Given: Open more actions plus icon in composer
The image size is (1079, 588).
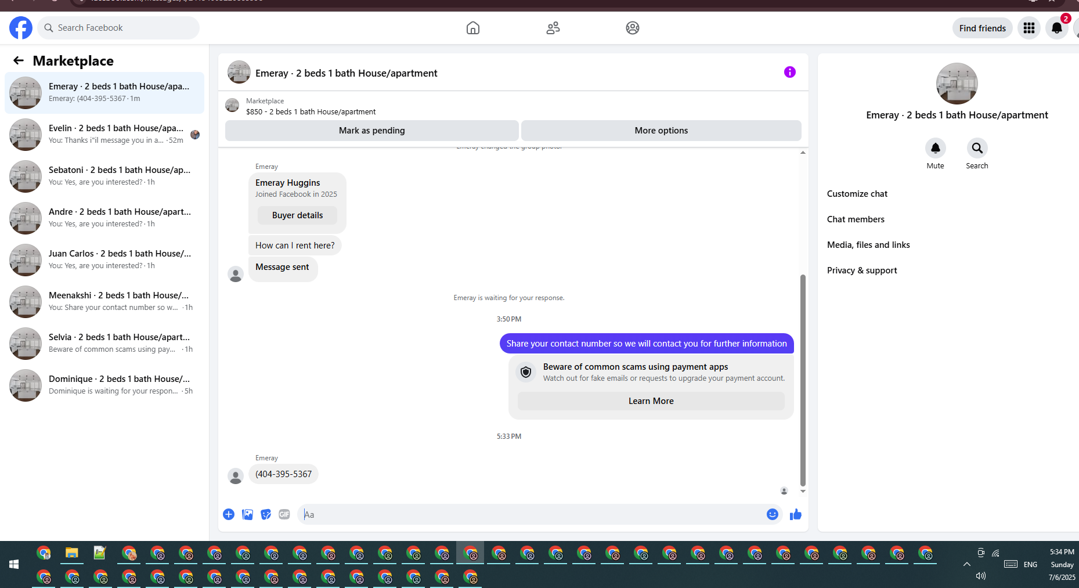Looking at the screenshot, I should click(x=229, y=514).
